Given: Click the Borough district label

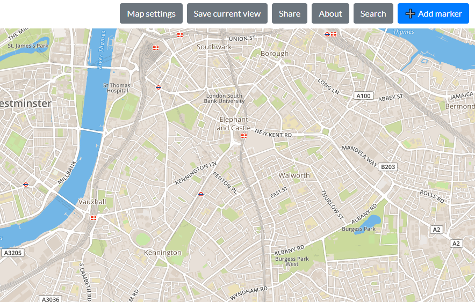Looking at the screenshot, I should 275,54.
